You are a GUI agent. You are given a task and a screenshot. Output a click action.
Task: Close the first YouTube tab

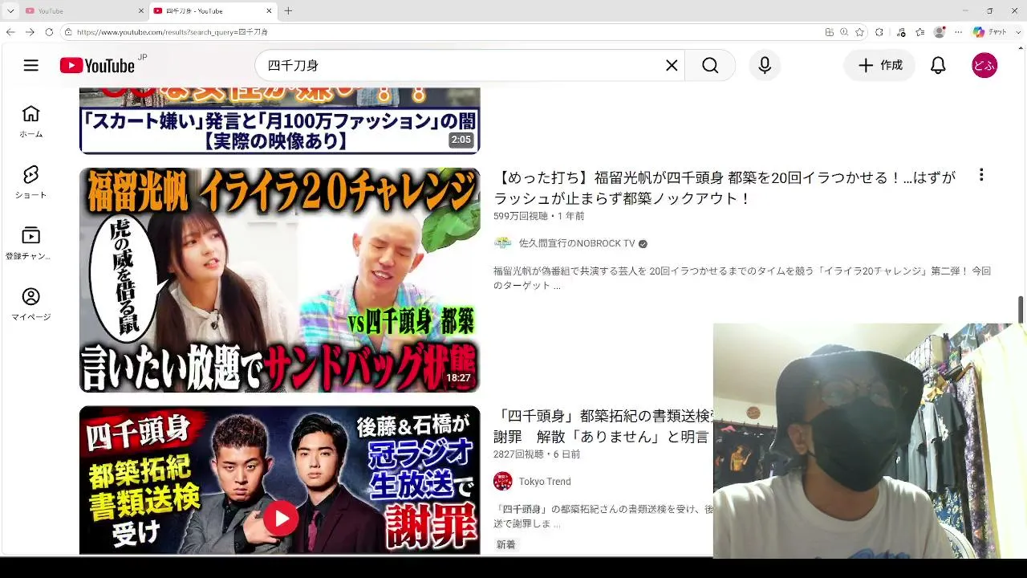pyautogui.click(x=141, y=11)
